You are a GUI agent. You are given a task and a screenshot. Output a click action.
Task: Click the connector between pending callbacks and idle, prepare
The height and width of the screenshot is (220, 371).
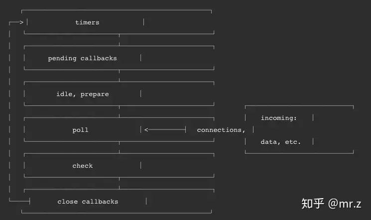[119, 76]
